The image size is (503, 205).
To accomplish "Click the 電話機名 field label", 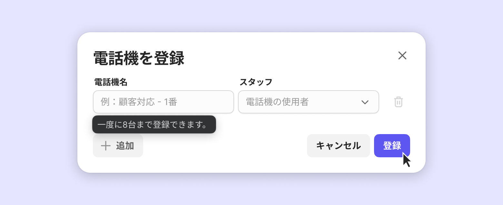I will click(x=111, y=82).
